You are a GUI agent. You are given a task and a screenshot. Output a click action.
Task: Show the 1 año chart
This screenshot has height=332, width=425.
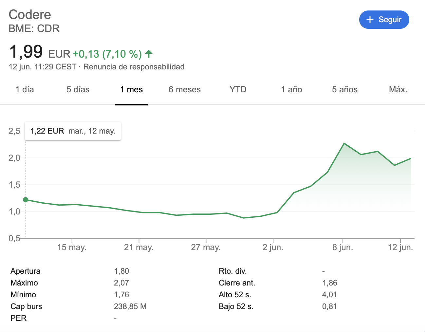[291, 89]
